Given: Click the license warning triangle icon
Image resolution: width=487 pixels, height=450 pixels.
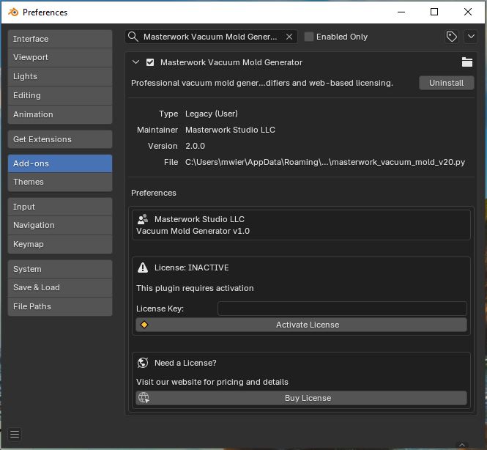Looking at the screenshot, I should [x=144, y=268].
